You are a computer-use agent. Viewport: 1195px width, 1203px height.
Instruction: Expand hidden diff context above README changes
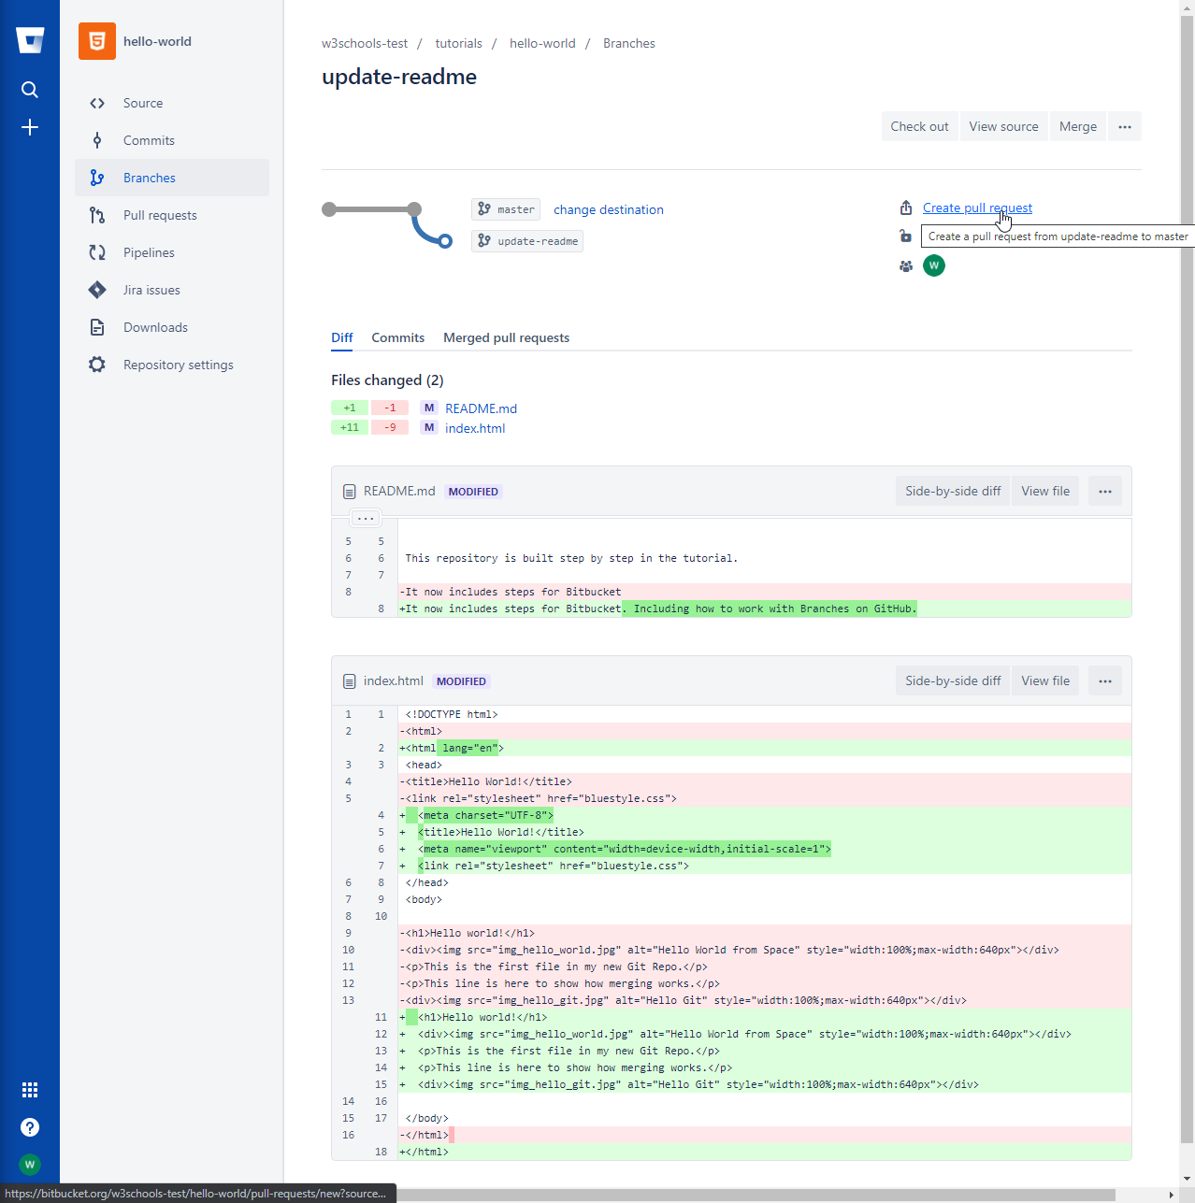(x=365, y=517)
